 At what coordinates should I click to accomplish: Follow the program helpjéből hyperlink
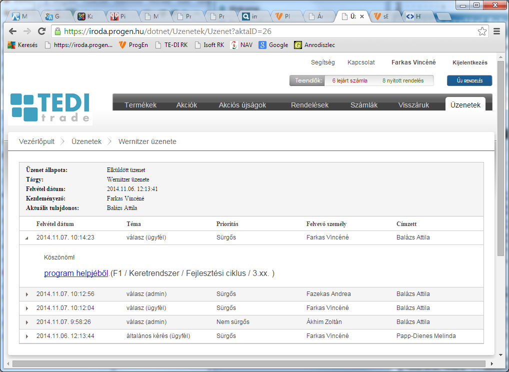coord(76,273)
